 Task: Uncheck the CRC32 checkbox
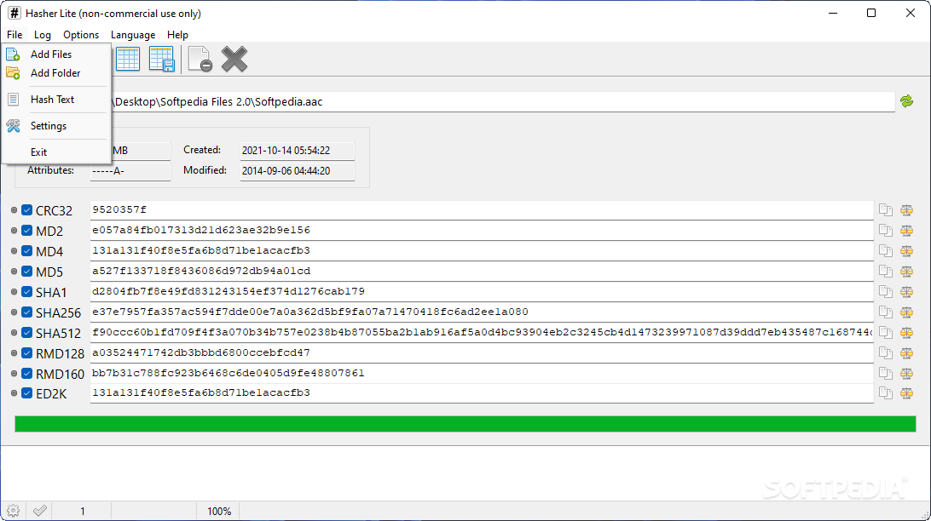[x=26, y=209]
